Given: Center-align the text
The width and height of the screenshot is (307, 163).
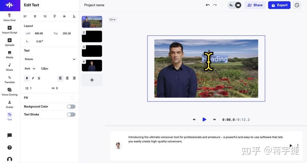Looking at the screenshot, I should click(67, 78).
